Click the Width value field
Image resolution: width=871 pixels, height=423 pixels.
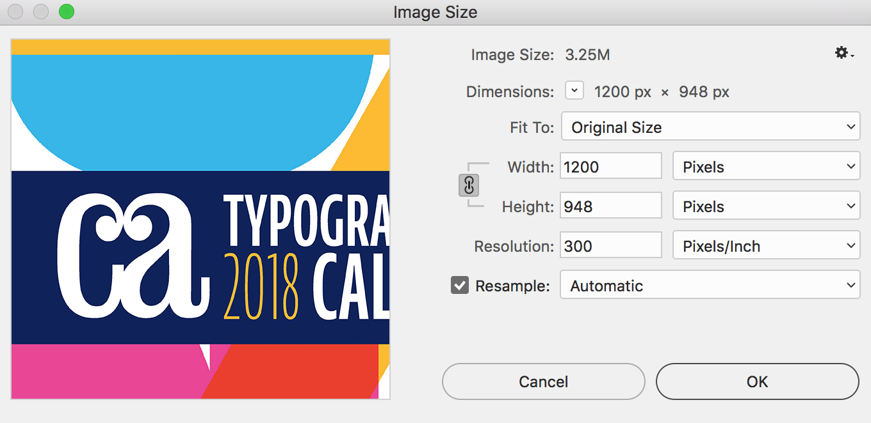pos(610,167)
